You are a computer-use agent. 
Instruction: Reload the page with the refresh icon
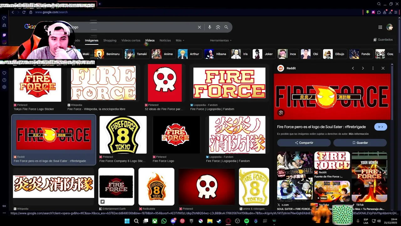click(24, 12)
